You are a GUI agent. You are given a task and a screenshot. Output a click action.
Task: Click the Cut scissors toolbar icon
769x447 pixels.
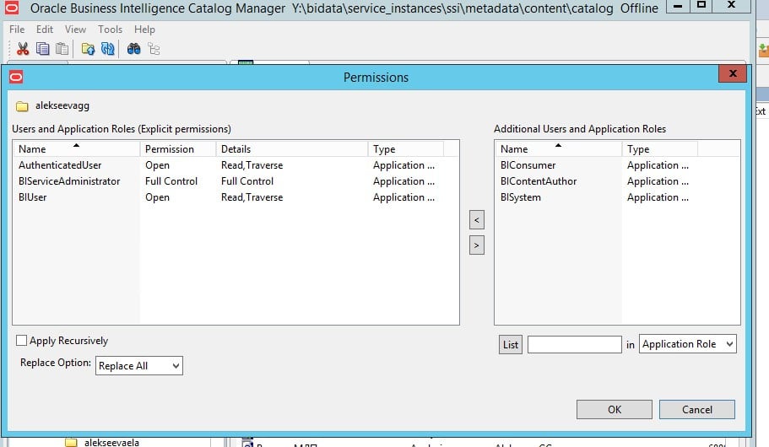(23, 49)
